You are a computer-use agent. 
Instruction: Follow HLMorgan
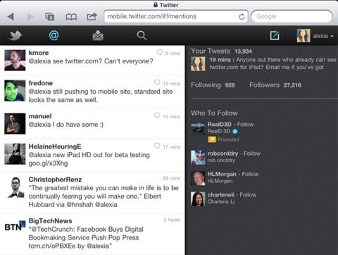250,174
